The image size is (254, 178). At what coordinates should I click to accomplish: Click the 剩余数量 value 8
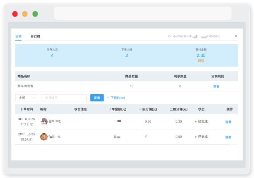coord(180,86)
